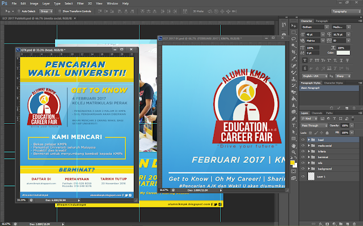
Task: Select the Paint Bucket tool
Action: (x=294, y=99)
